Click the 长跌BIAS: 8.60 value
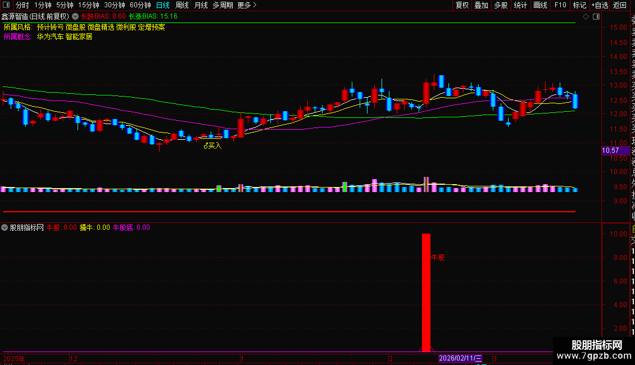635x365 pixels. pos(103,17)
